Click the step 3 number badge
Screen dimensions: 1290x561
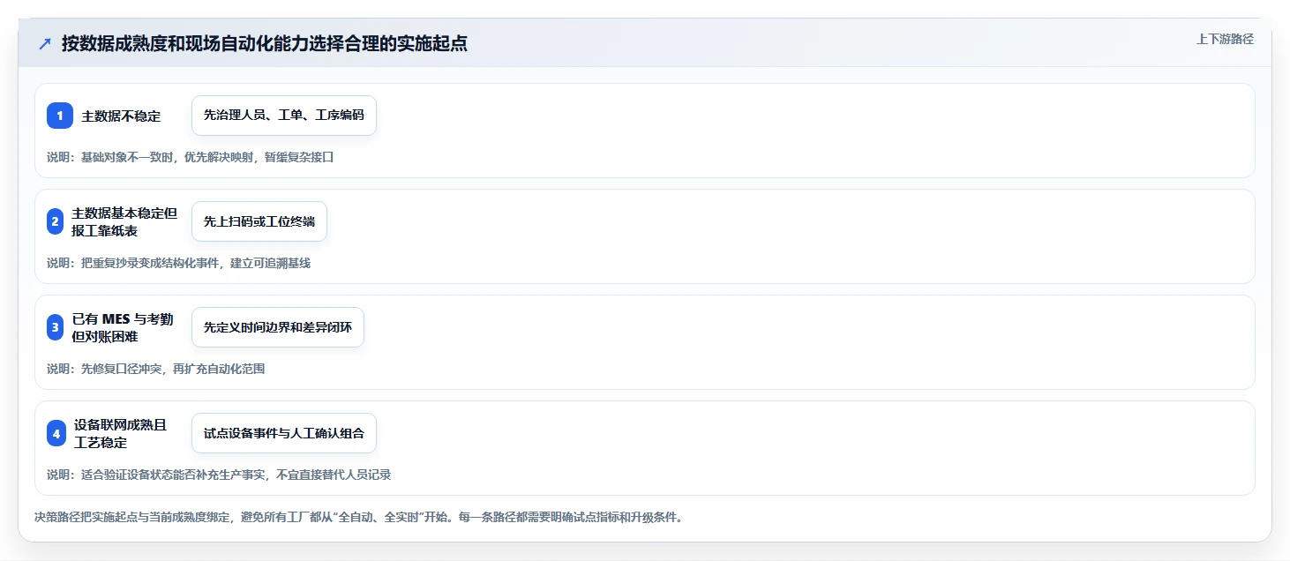[56, 327]
